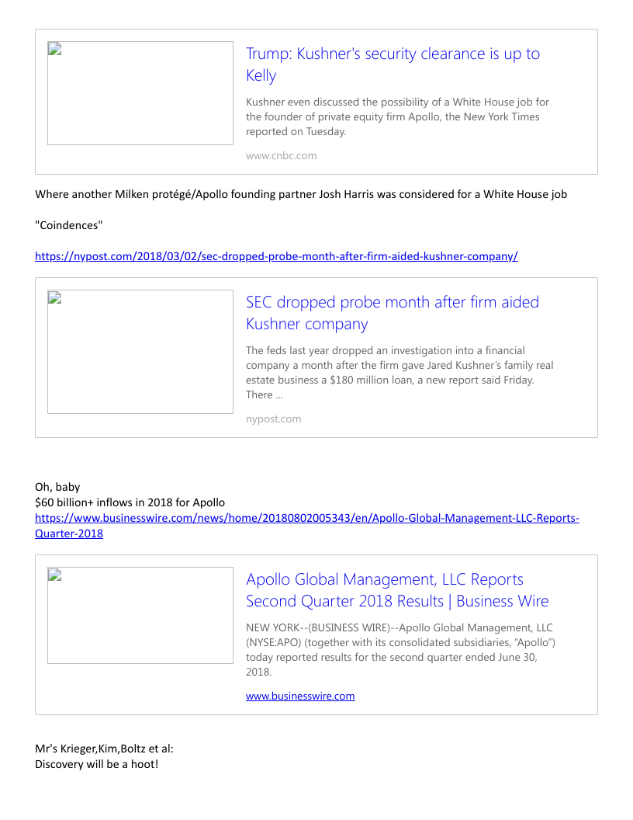Open the Apollo Second Quarter 2018 Results headline

click(x=396, y=590)
